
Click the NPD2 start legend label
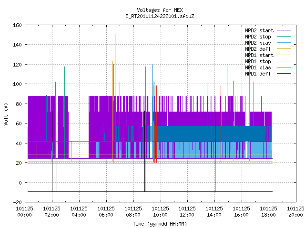pos(259,30)
